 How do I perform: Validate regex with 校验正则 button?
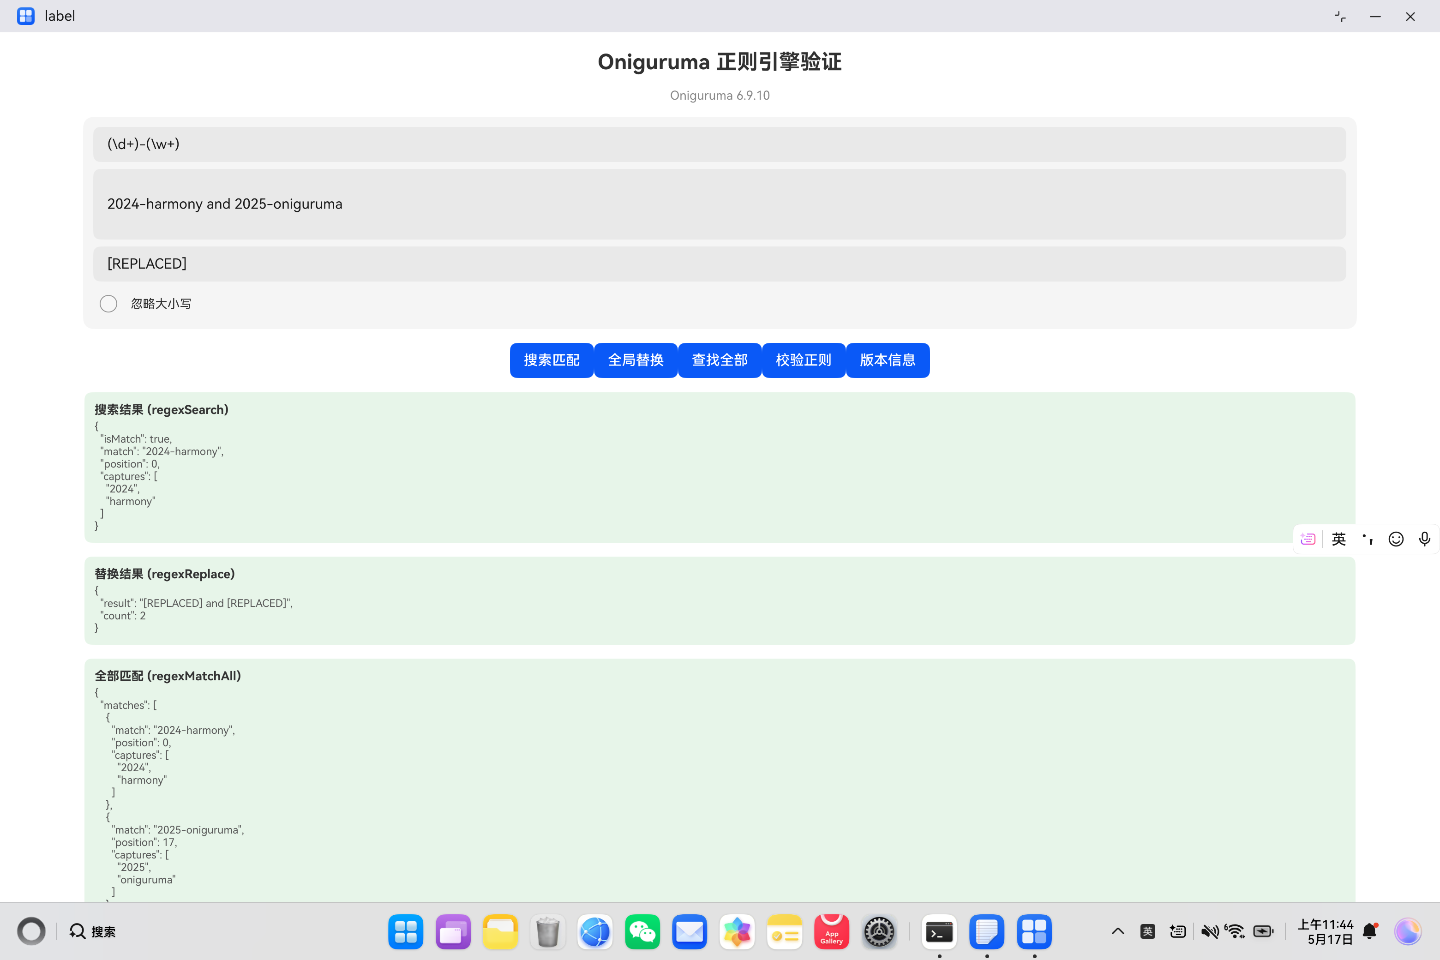point(803,360)
